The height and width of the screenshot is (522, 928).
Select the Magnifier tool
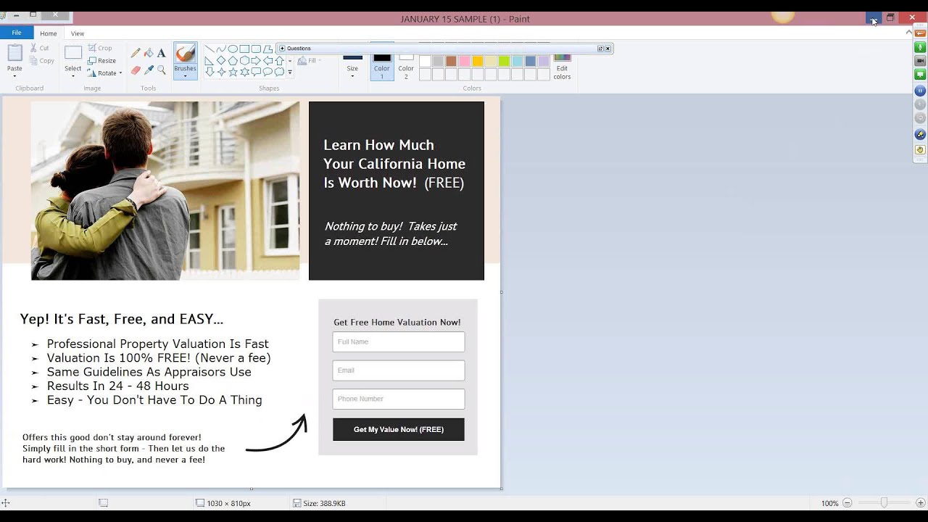pyautogui.click(x=161, y=70)
